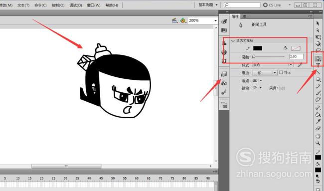This screenshot has width=324, height=191.
Task: Click frame 50 on the timeline ruler
Action: 113,178
